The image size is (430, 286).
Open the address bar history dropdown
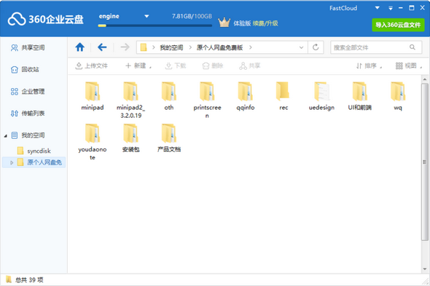pyautogui.click(x=302, y=47)
